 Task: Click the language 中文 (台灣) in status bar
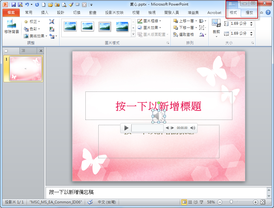click(x=107, y=202)
